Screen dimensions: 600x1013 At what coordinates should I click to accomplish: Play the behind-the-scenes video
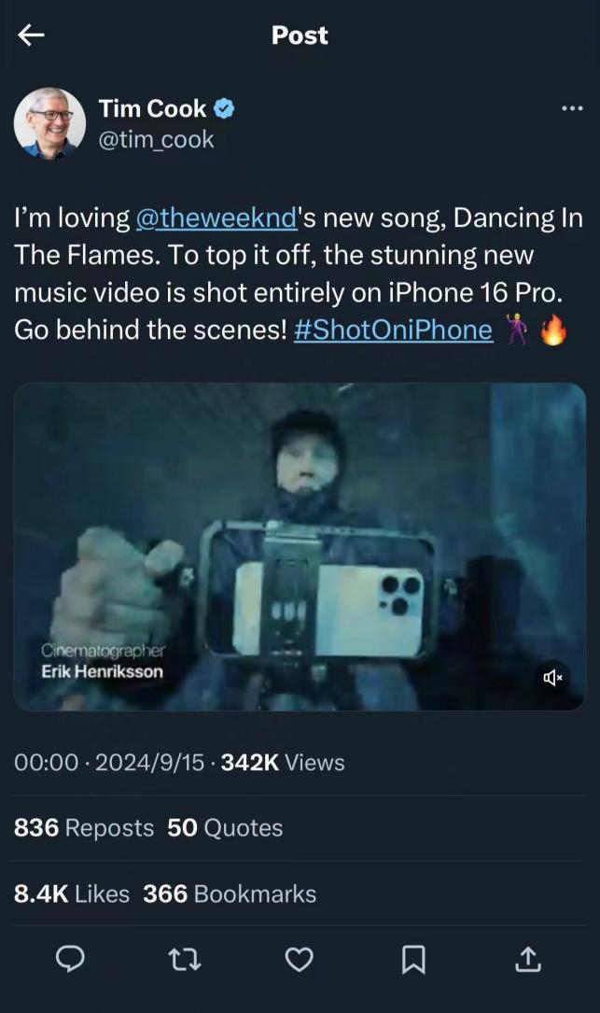tap(300, 546)
